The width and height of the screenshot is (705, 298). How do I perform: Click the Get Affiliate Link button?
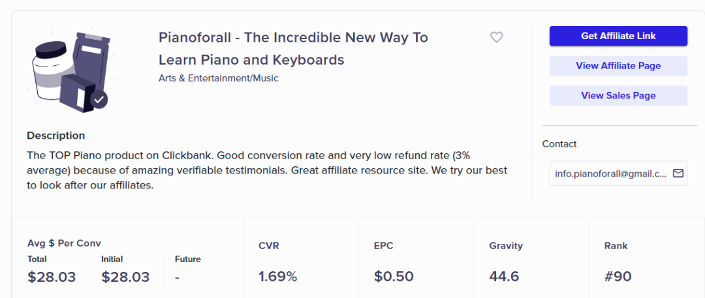coord(618,36)
